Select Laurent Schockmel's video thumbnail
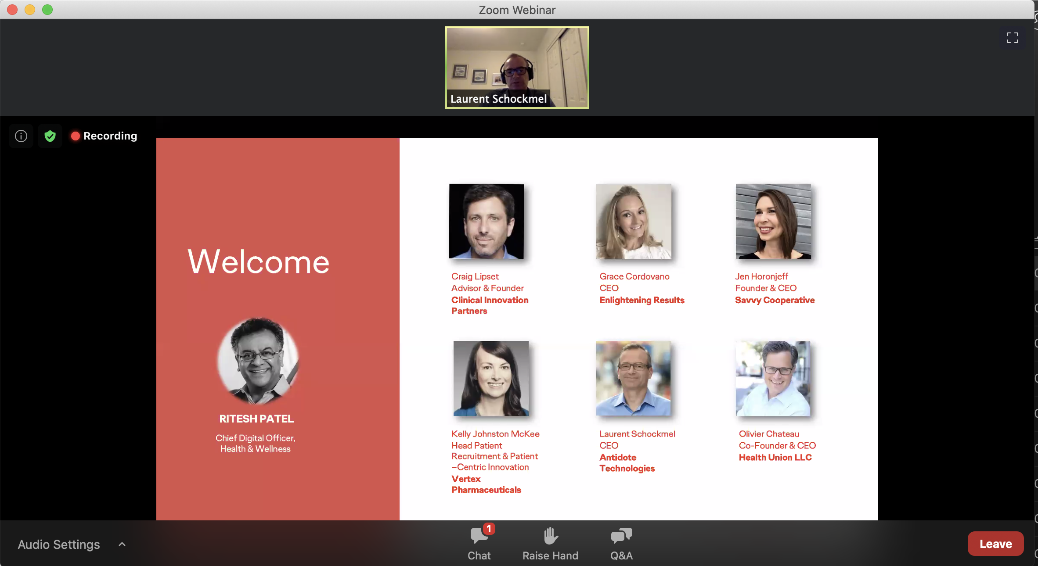The width and height of the screenshot is (1038, 566). (x=517, y=67)
